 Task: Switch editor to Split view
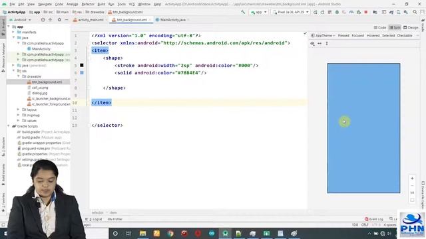coord(395,28)
